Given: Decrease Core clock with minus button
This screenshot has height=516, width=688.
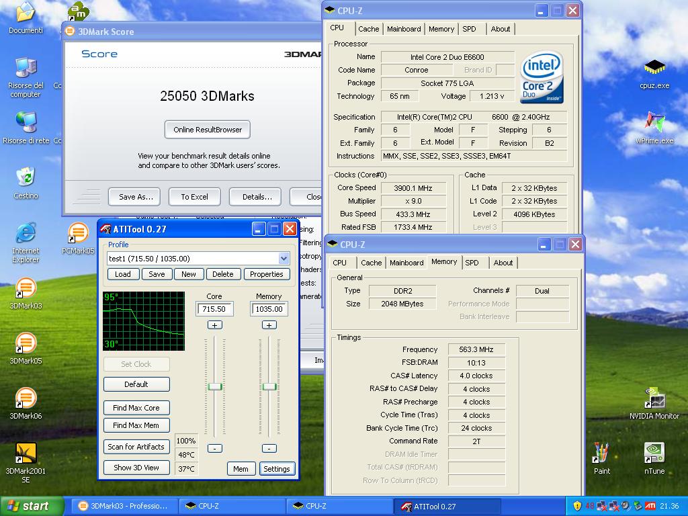Looking at the screenshot, I should tap(214, 448).
